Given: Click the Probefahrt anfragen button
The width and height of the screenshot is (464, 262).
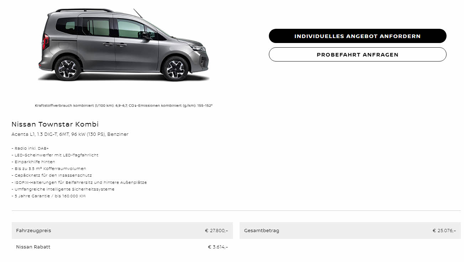Looking at the screenshot, I should pyautogui.click(x=358, y=54).
